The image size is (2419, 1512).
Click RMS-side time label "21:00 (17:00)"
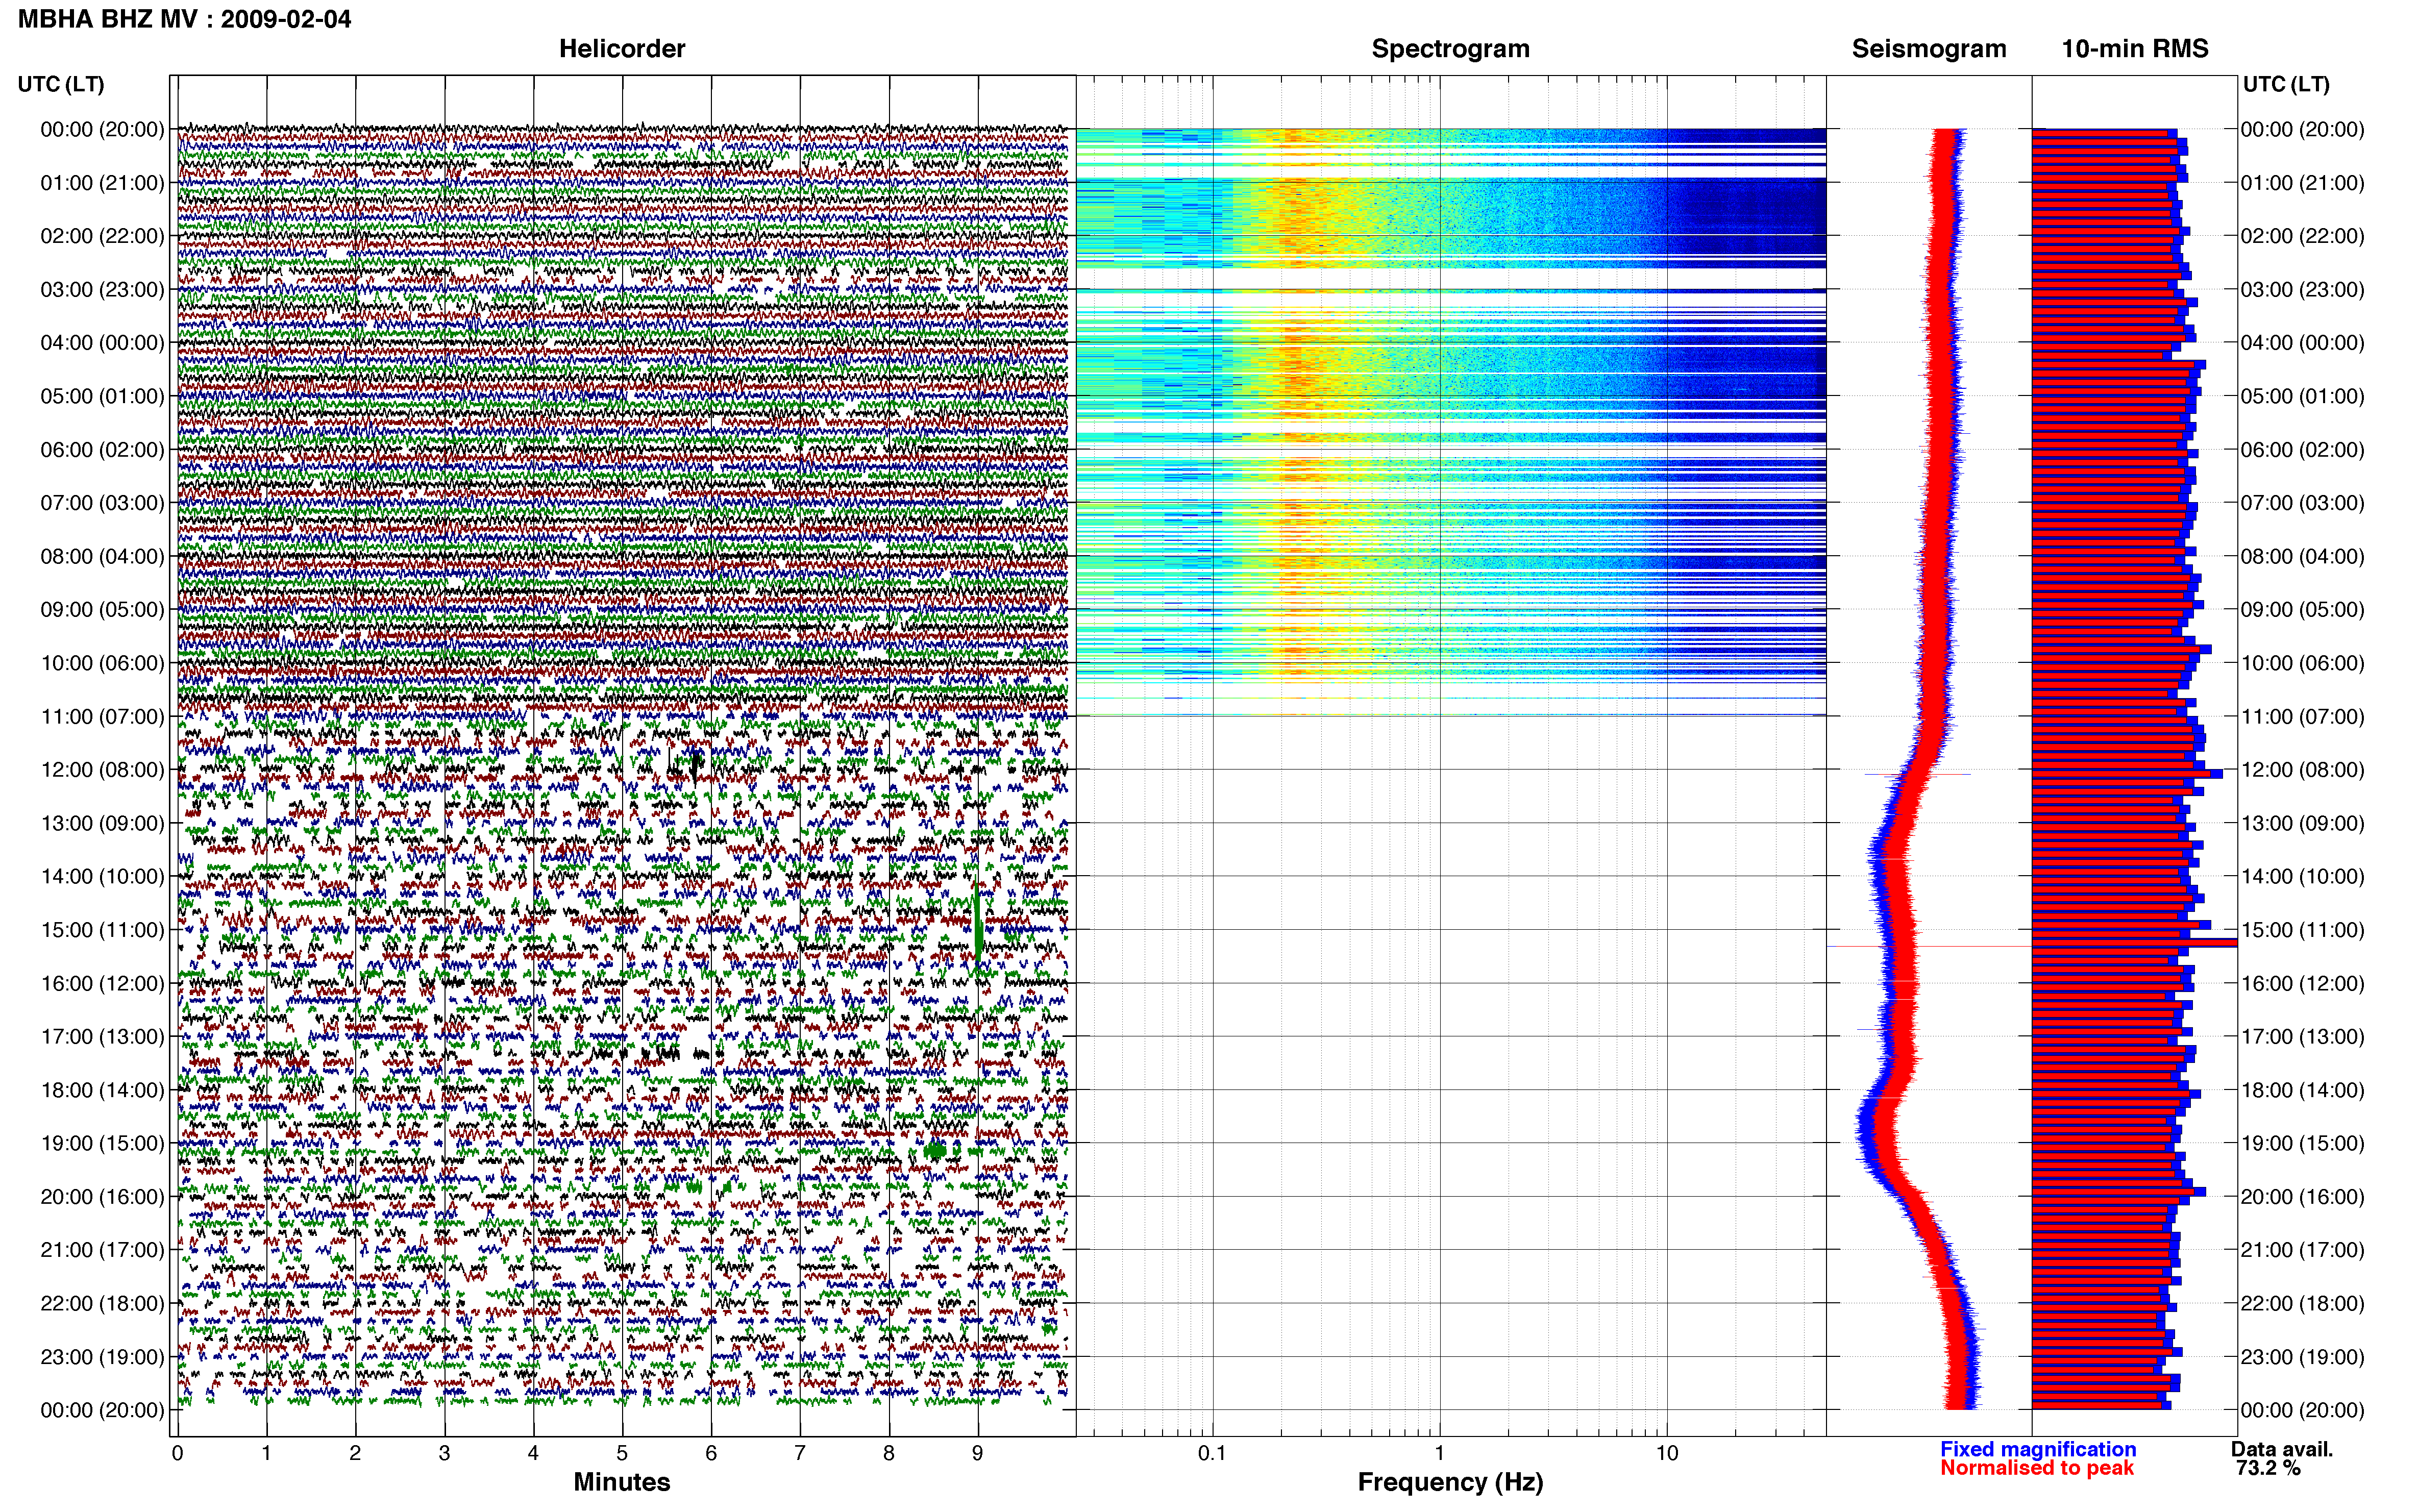point(2302,1250)
